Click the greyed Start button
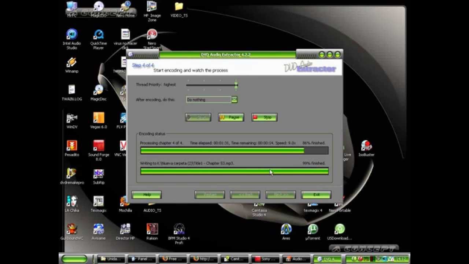Screen dimensions: 469x264 (x=198, y=117)
